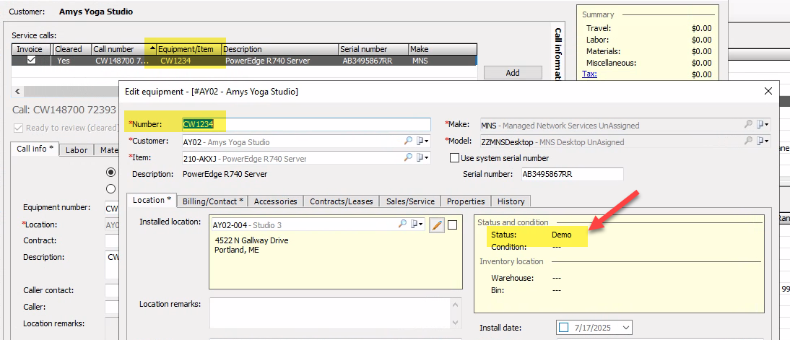The image size is (790, 340).
Task: Open the Make field record dropdown menu
Action: pos(763,125)
